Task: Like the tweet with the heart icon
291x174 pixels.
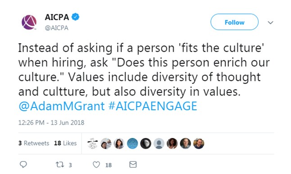Action: (96, 165)
